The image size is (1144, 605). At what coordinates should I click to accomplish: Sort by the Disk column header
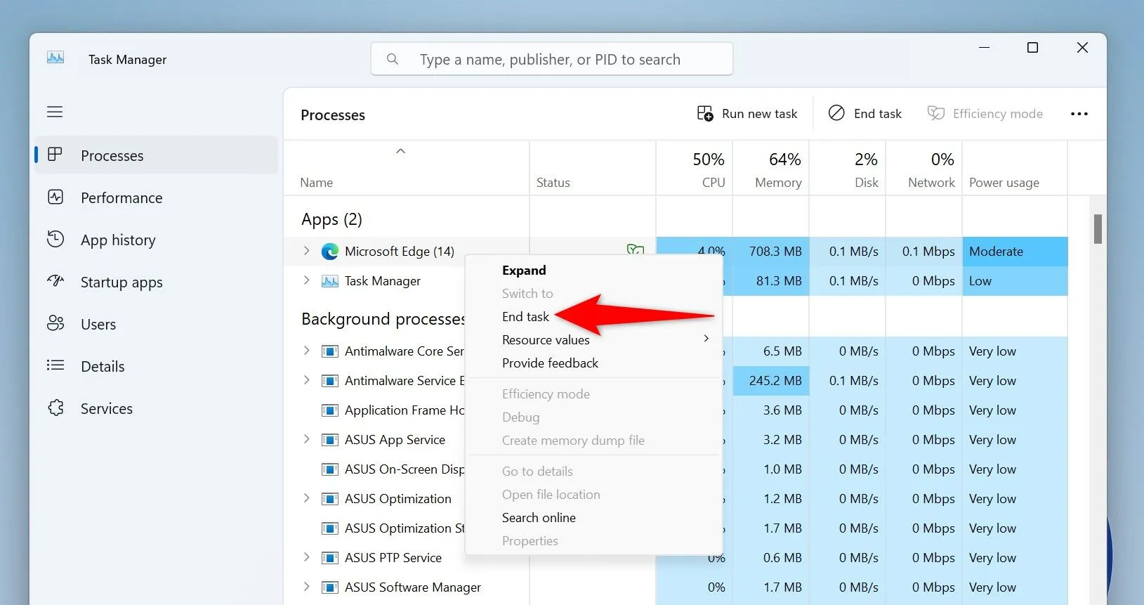coord(848,169)
